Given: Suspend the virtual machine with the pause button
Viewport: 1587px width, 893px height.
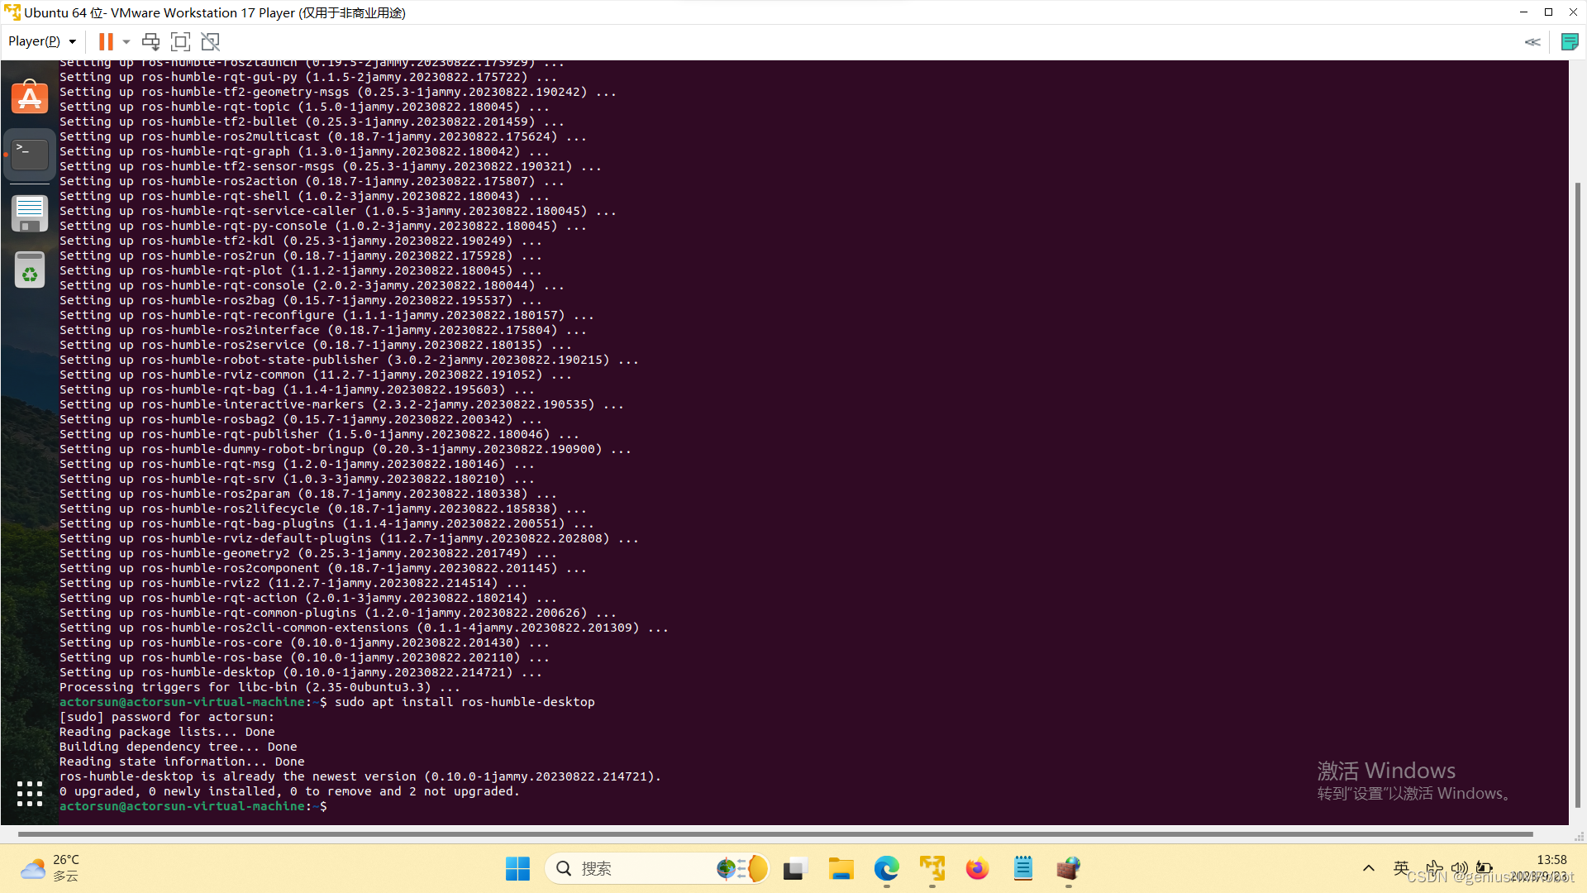Looking at the screenshot, I should pyautogui.click(x=106, y=41).
